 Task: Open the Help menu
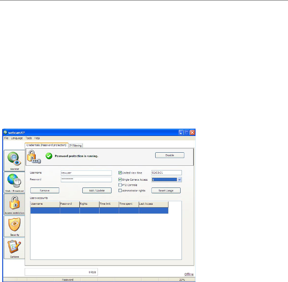(x=37, y=138)
